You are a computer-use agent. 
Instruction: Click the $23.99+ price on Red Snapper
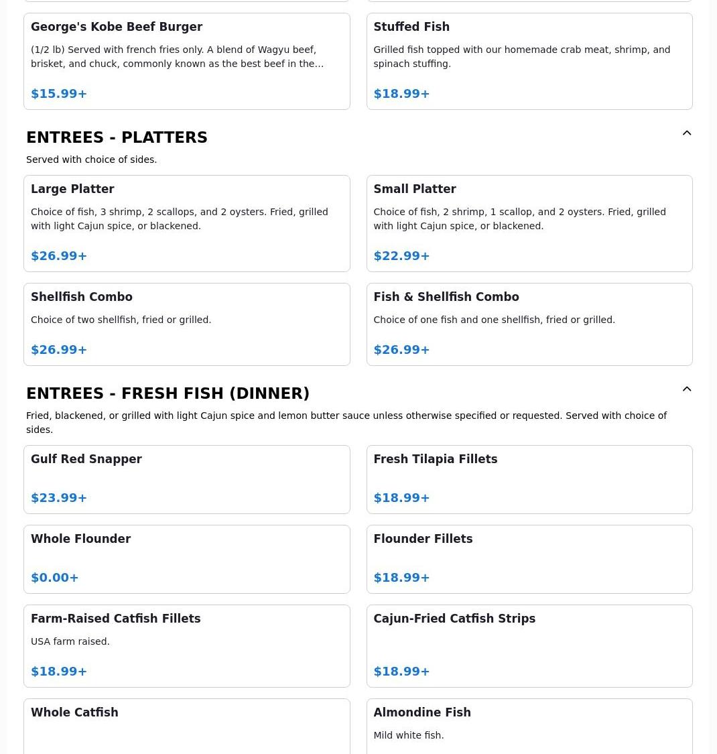[x=59, y=498]
